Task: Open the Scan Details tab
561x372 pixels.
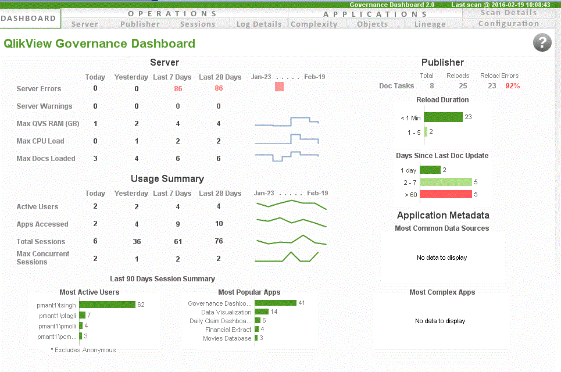Action: tap(509, 13)
